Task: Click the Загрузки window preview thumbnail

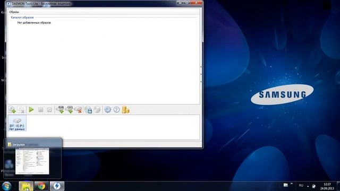Action: tap(32, 161)
